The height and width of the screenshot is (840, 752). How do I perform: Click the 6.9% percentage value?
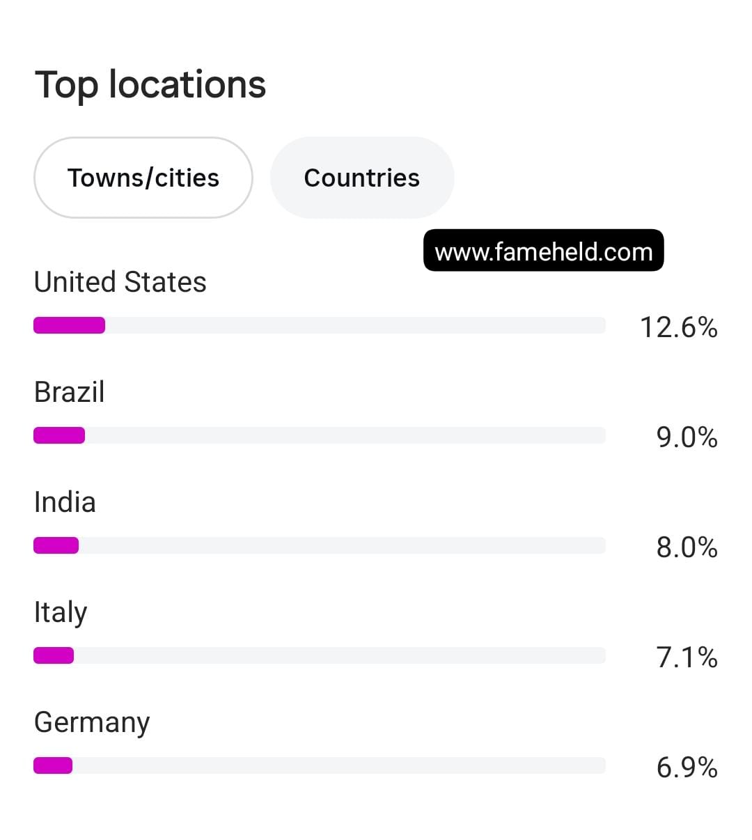click(687, 767)
